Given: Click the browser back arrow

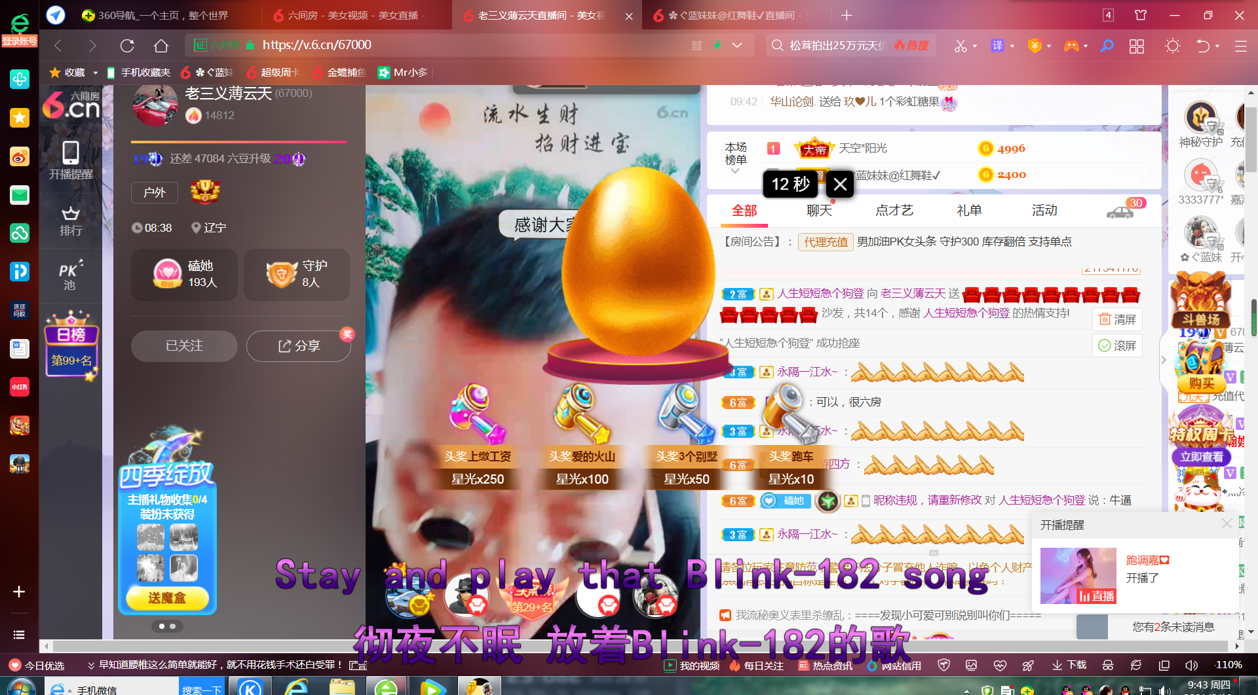Looking at the screenshot, I should click(58, 45).
